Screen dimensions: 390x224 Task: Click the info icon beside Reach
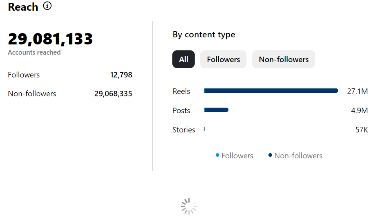(x=47, y=6)
